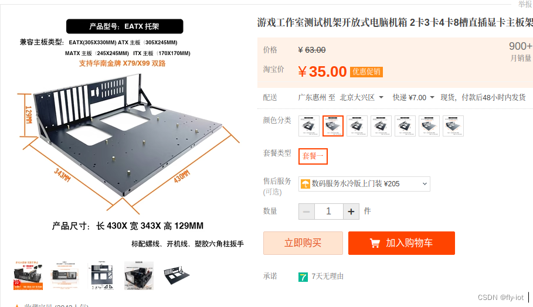Click the shopping cart icon on 加入购物车
The image size is (533, 307).
click(x=375, y=243)
